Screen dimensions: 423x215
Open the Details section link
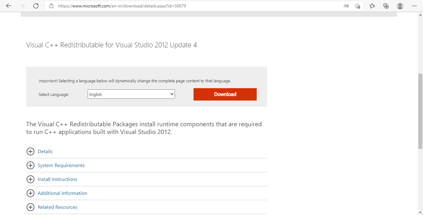tap(45, 151)
